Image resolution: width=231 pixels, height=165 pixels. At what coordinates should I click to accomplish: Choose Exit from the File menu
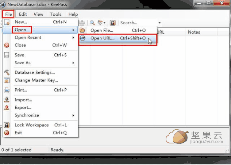40,133
